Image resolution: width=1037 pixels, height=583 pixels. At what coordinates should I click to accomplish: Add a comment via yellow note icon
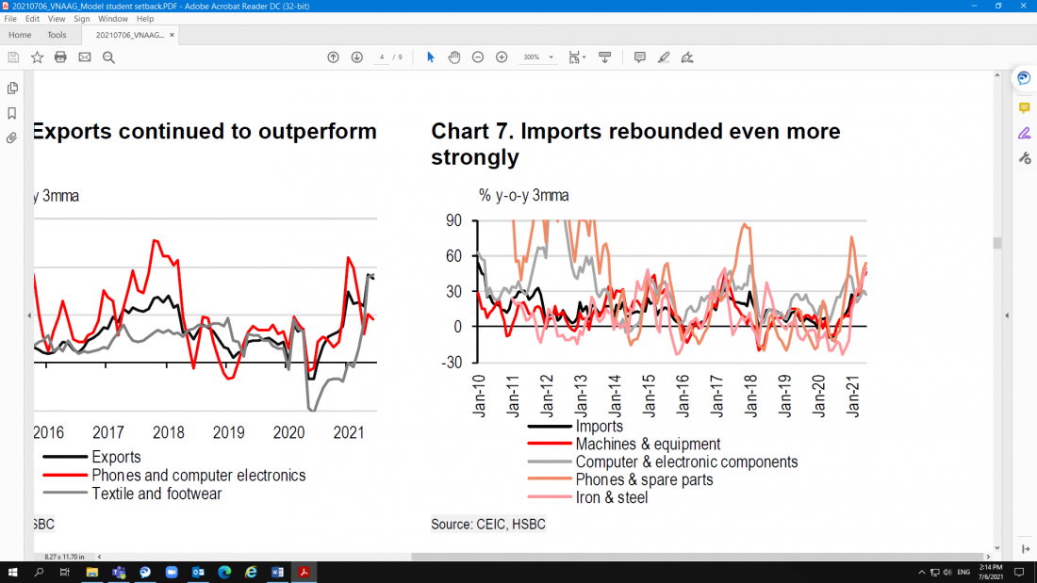click(1024, 108)
